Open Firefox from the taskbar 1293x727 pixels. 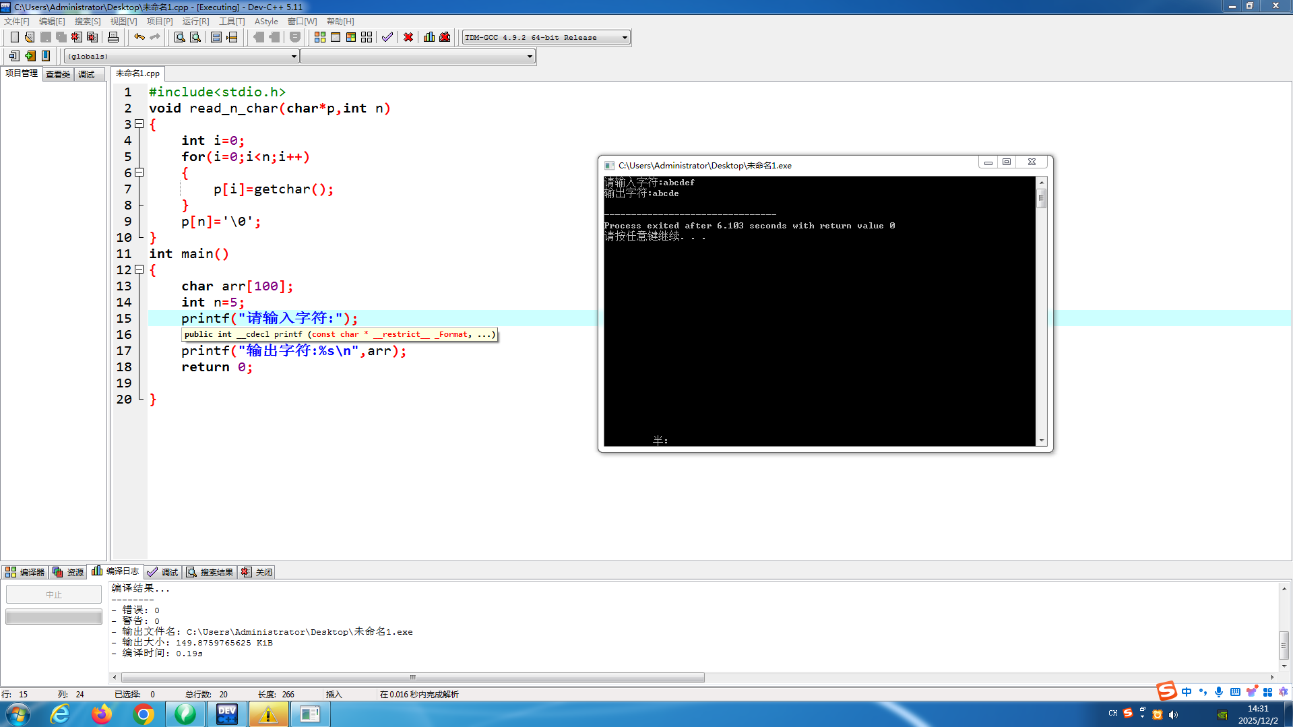tap(102, 714)
